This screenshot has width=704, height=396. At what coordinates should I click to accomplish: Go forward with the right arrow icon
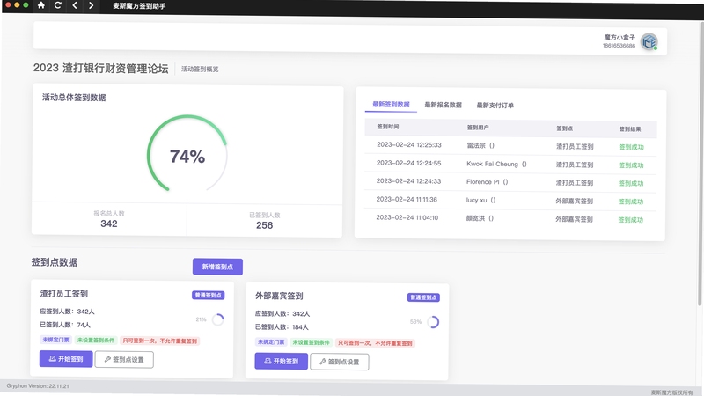[x=92, y=5]
